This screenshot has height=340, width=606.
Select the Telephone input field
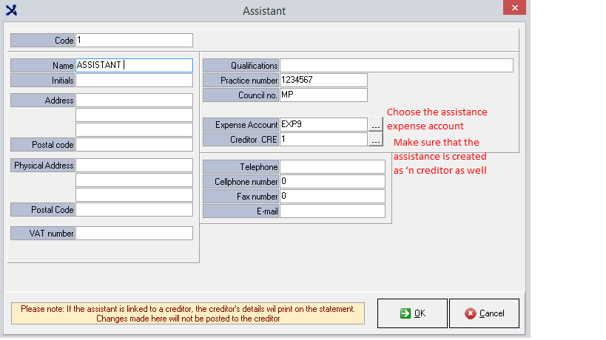(332, 167)
